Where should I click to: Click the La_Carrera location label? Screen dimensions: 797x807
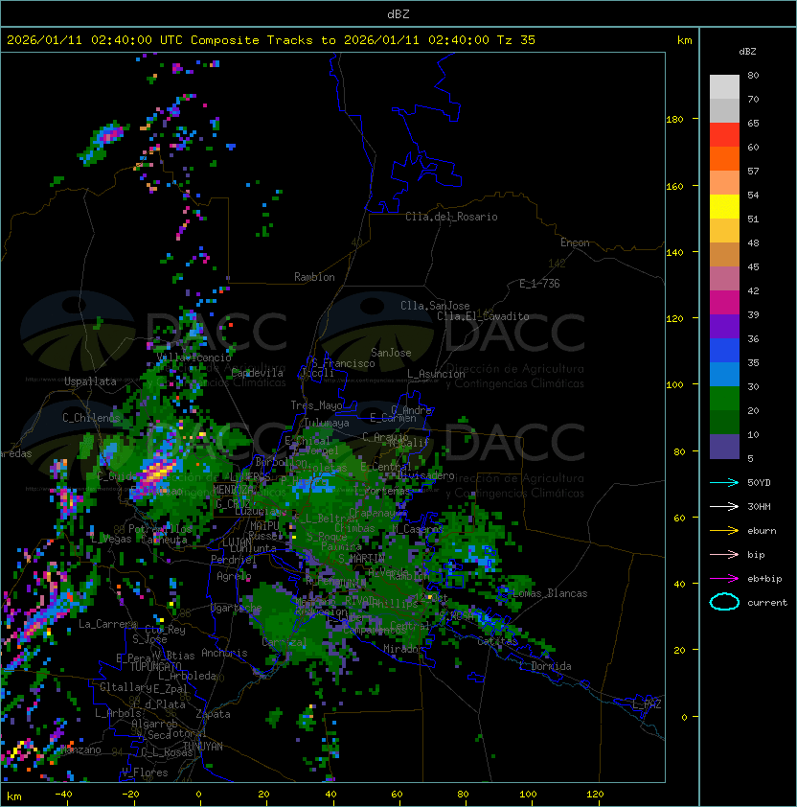[x=107, y=624]
